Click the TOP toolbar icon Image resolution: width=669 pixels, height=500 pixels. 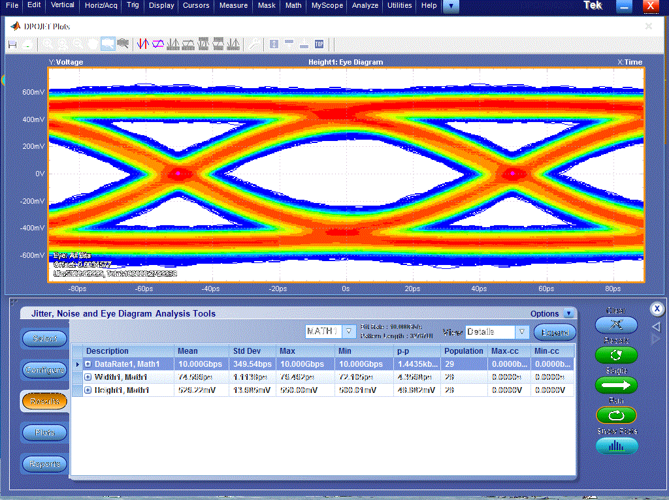(319, 44)
